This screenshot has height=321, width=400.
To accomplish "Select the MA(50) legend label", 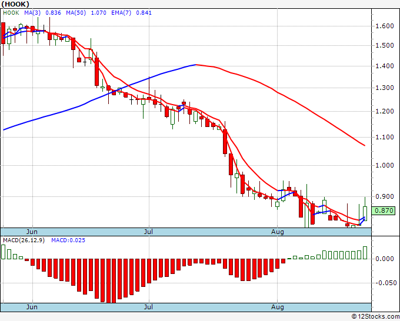I will [x=76, y=13].
